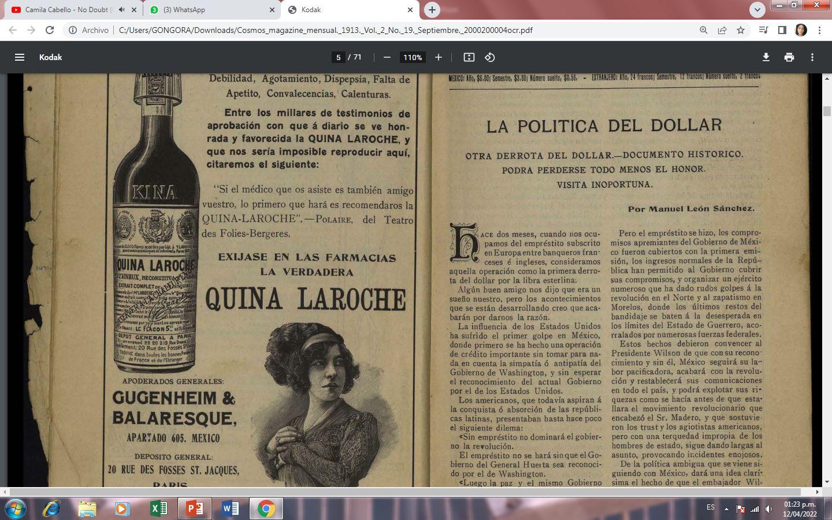Launch Internet Explorer from the taskbar

click(x=51, y=508)
